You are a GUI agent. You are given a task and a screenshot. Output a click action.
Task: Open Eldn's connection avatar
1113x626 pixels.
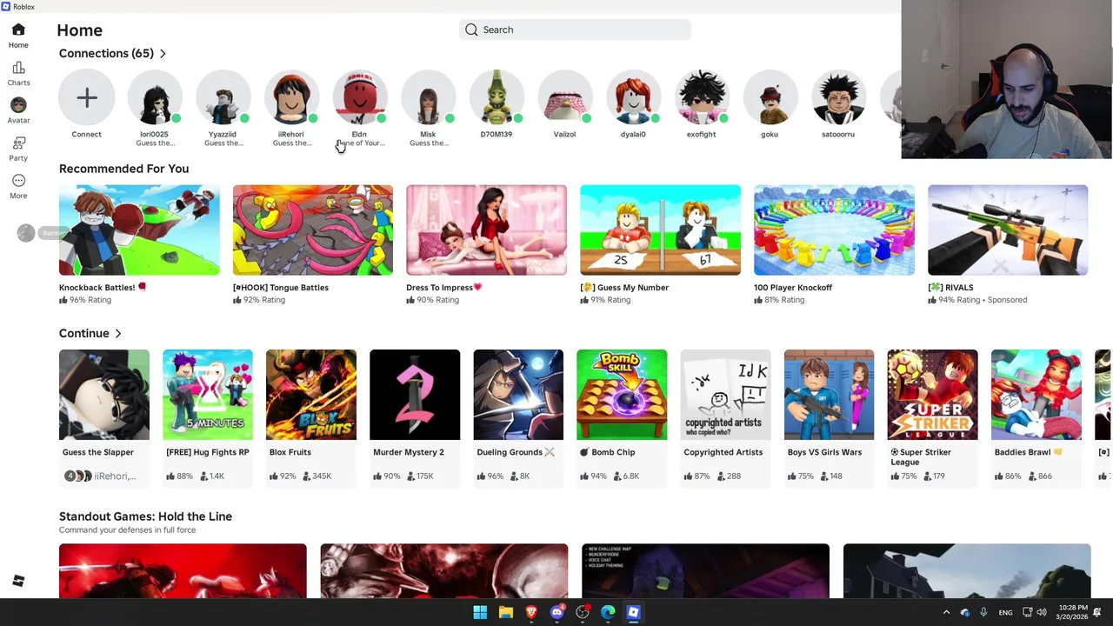click(359, 98)
